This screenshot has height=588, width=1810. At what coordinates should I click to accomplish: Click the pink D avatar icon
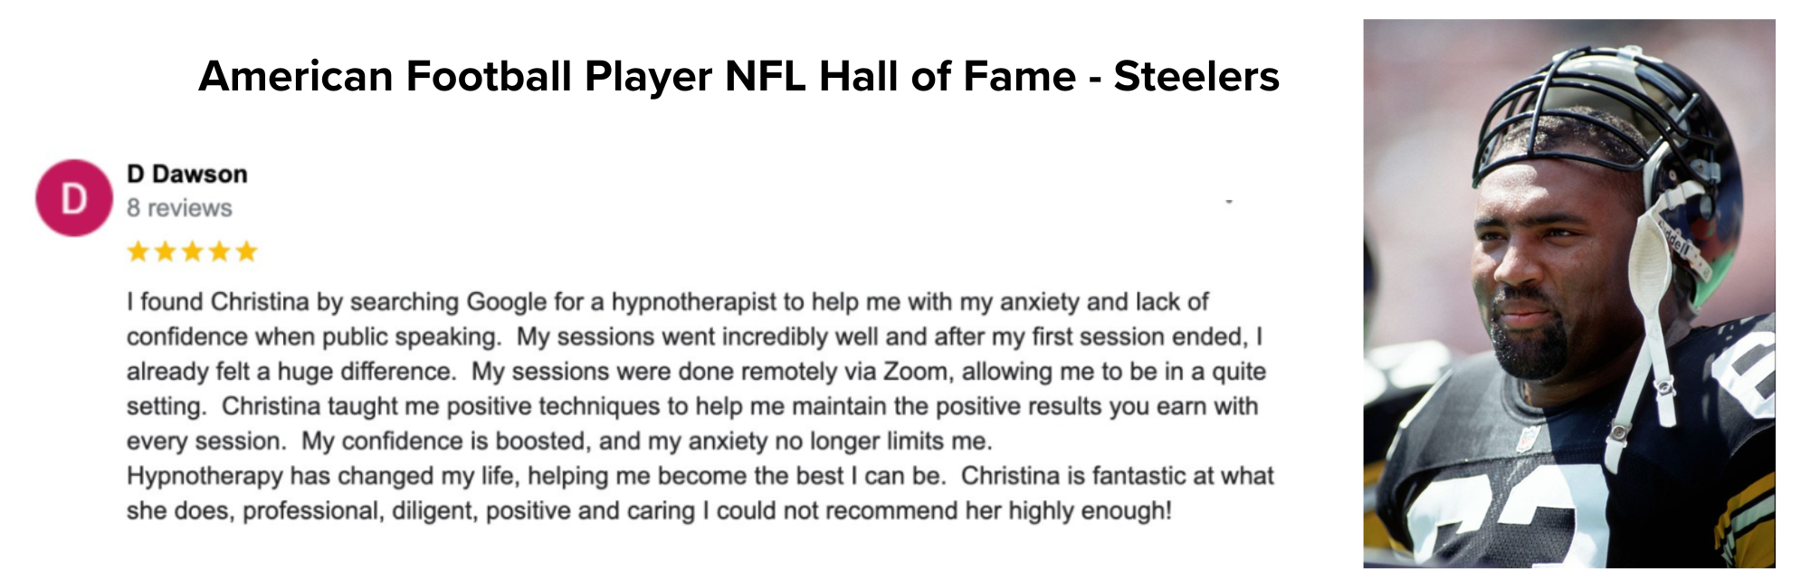[x=74, y=198]
